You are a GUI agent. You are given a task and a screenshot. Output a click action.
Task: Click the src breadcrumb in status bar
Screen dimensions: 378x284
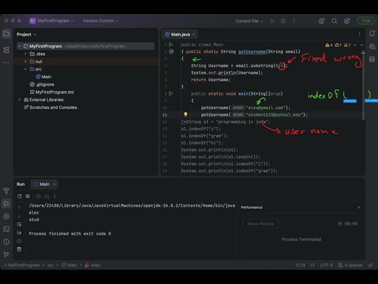click(x=50, y=265)
